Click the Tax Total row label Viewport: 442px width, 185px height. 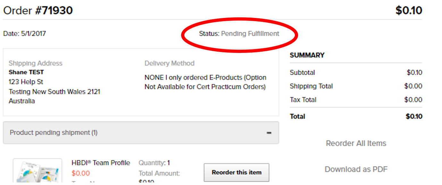303,100
